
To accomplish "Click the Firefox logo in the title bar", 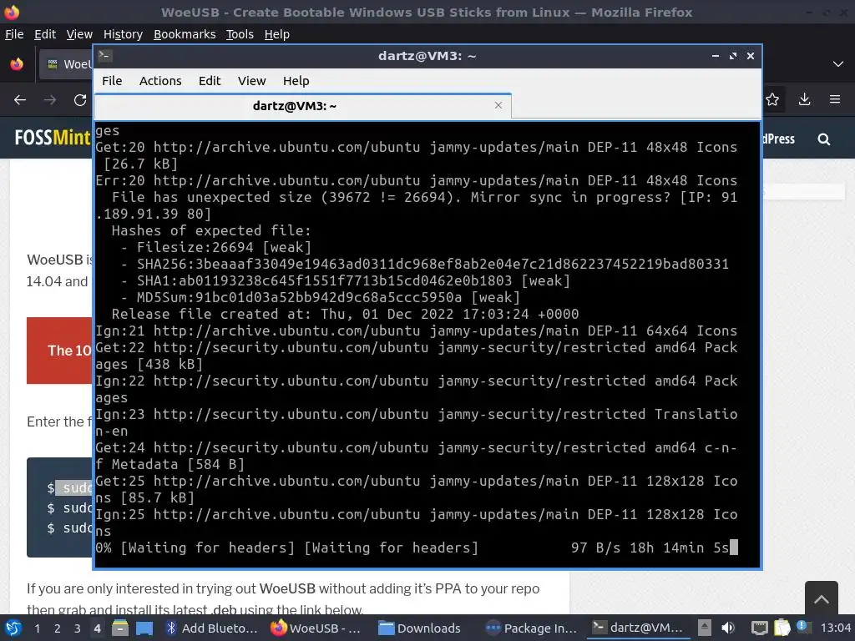I will pyautogui.click(x=12, y=12).
